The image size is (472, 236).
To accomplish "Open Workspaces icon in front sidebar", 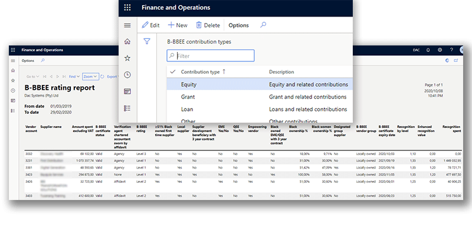I will (127, 91).
